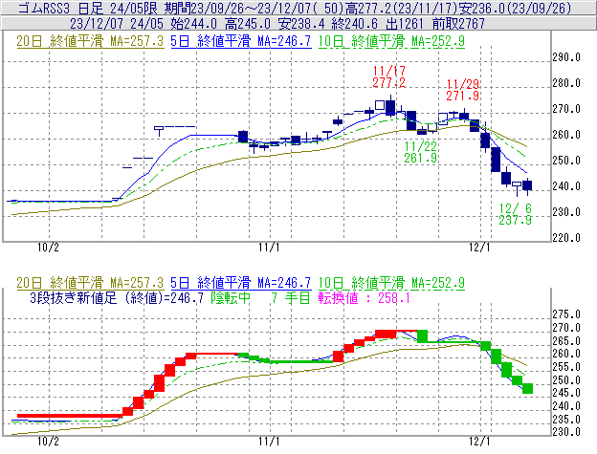Click the last green block in lower chart
Screen dimensions: 597x454
[528, 386]
